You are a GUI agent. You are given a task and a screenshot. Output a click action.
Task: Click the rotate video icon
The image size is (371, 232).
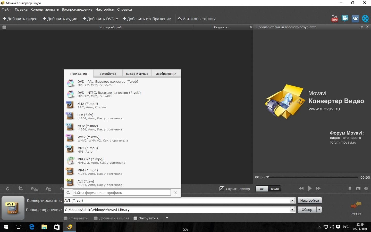8,189
